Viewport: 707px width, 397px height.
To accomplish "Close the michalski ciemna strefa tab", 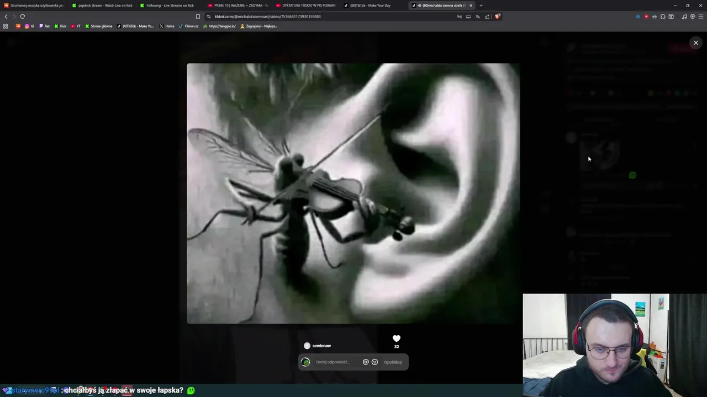I will tap(471, 6).
